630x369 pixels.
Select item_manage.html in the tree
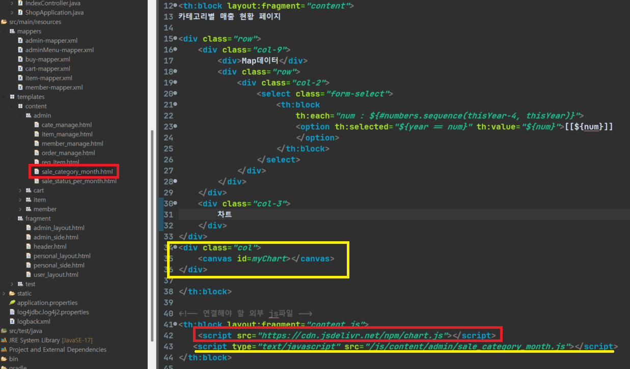(67, 134)
